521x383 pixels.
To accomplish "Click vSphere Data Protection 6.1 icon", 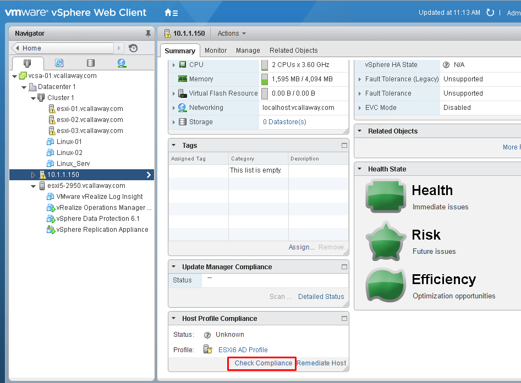I will 51,219.
